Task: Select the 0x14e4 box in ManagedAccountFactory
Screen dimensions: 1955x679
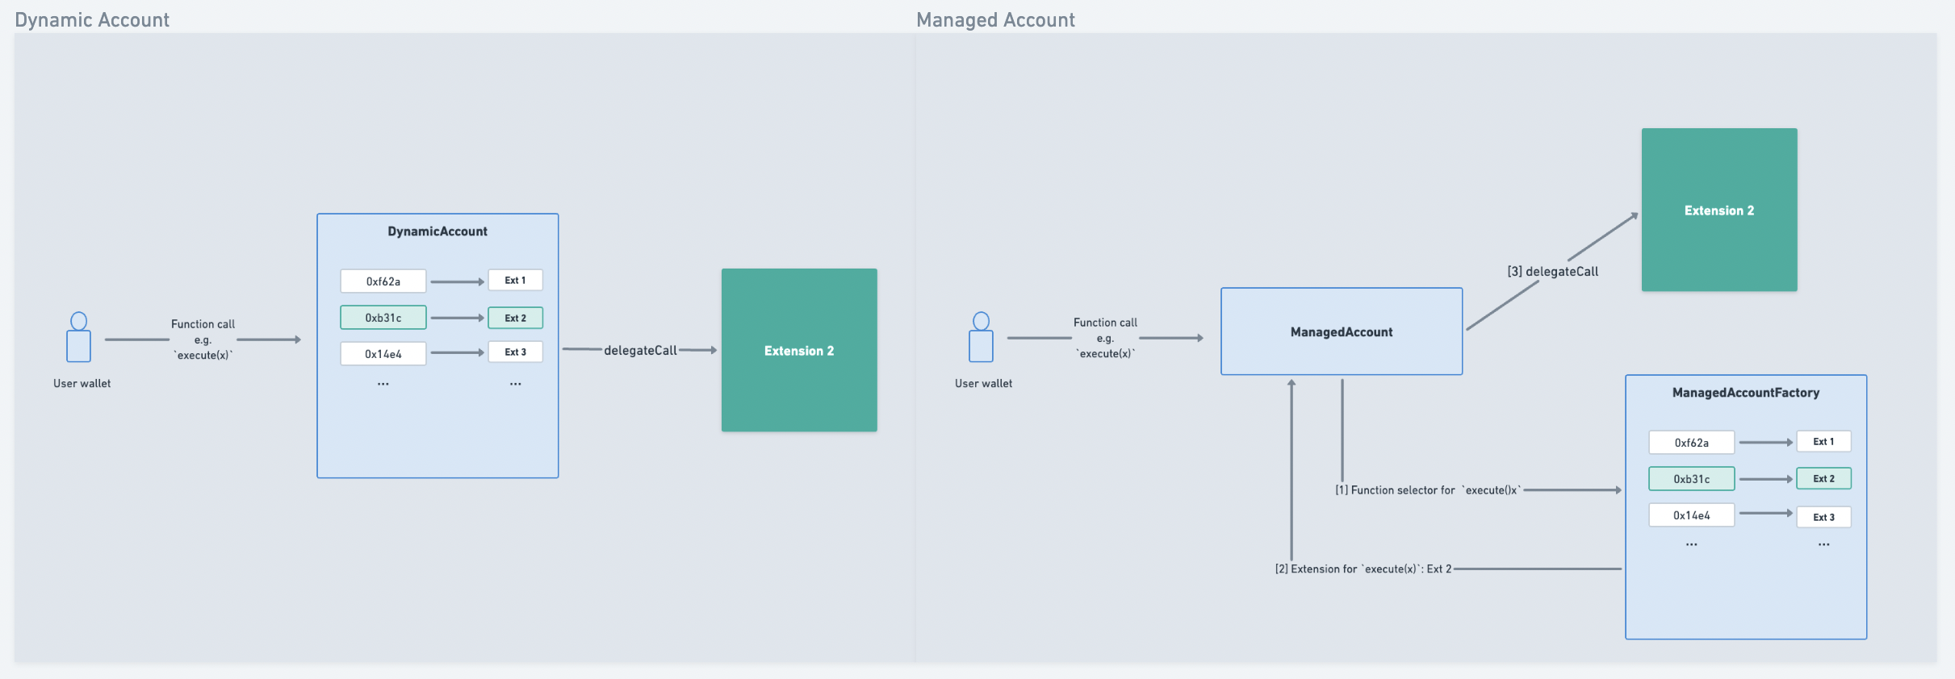Action: point(1692,515)
